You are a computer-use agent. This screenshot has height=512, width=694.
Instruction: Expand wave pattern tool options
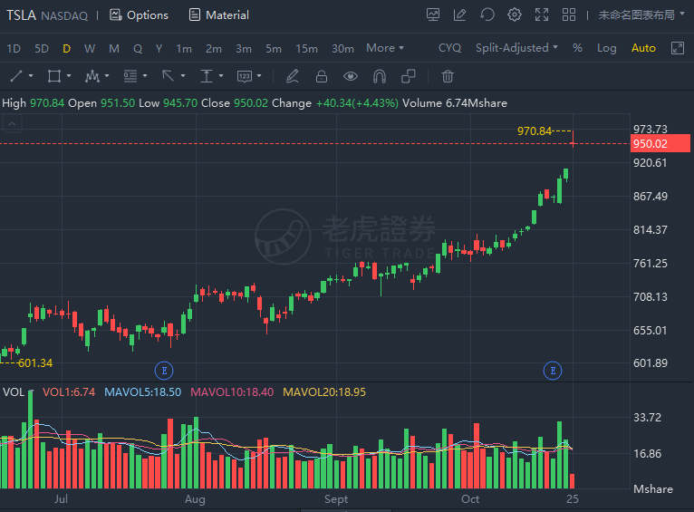click(x=107, y=76)
